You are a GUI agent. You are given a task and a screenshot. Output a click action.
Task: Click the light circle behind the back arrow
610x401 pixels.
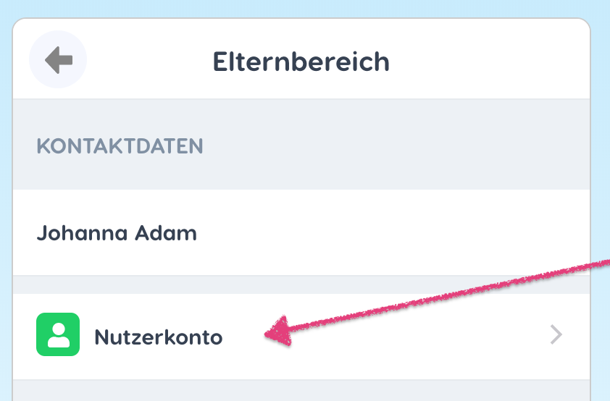(x=58, y=59)
